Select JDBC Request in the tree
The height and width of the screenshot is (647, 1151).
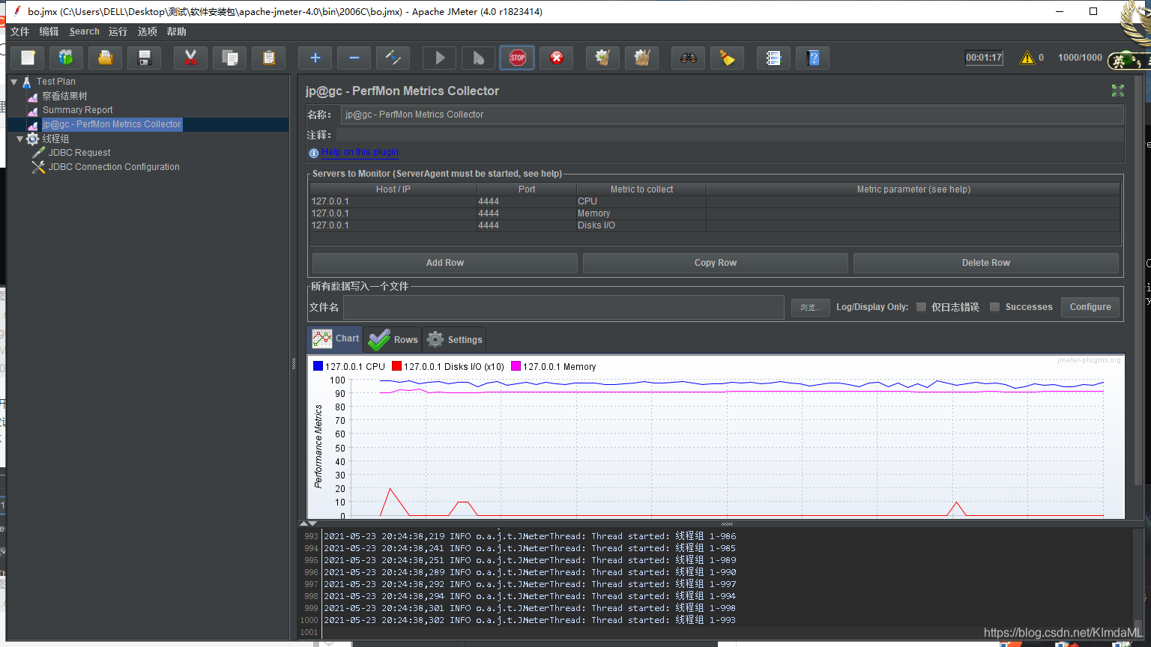[79, 153]
